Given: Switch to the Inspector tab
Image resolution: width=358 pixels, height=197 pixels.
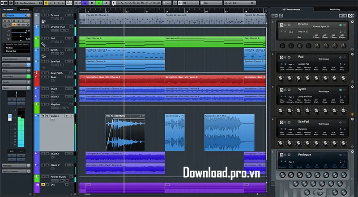Looking at the screenshot, I should pos(9,9).
